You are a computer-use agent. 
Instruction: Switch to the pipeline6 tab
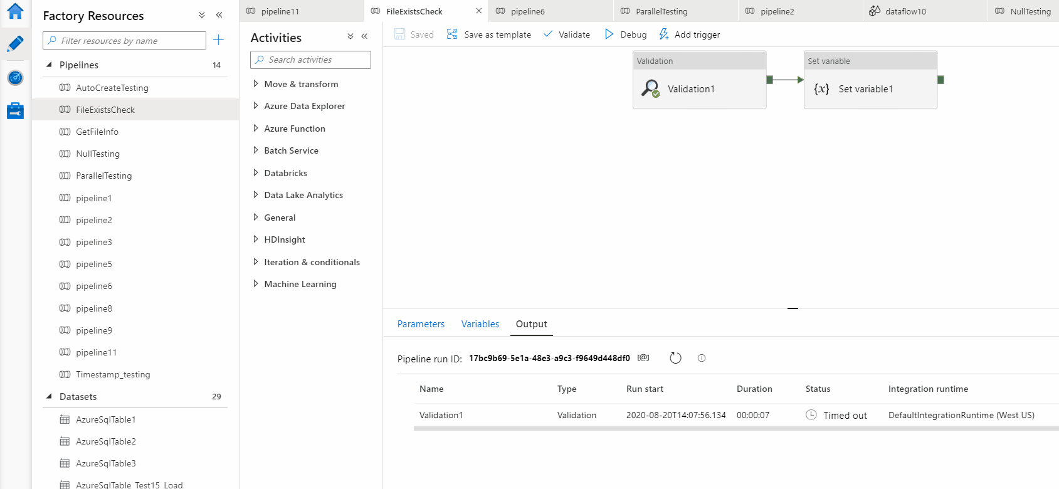tap(551, 11)
